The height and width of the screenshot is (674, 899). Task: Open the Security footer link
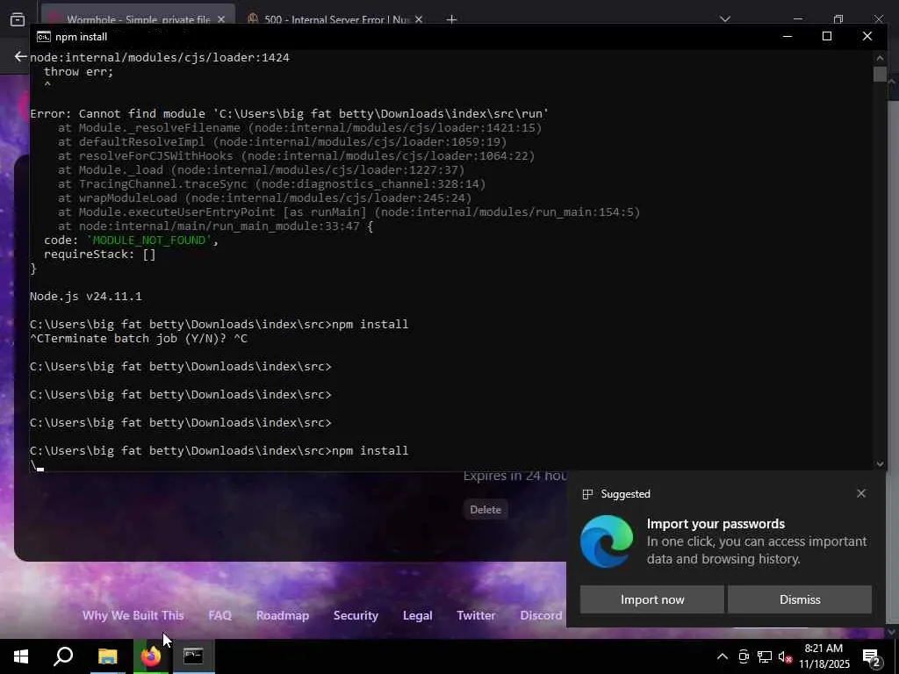coord(356,615)
